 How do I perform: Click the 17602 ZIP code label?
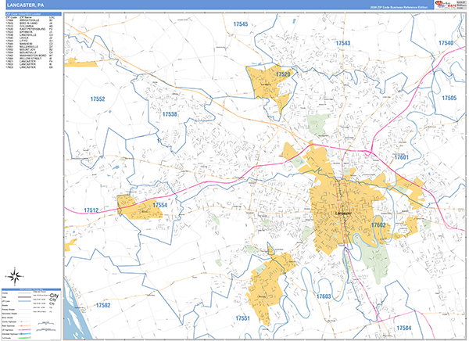tap(378, 224)
